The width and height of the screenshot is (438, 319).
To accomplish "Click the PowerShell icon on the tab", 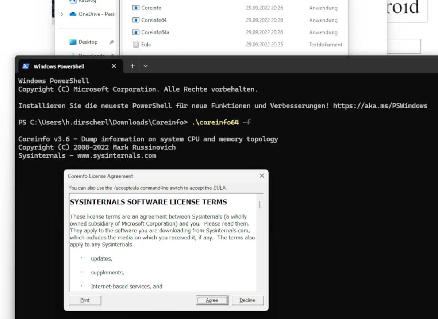I will [26, 66].
